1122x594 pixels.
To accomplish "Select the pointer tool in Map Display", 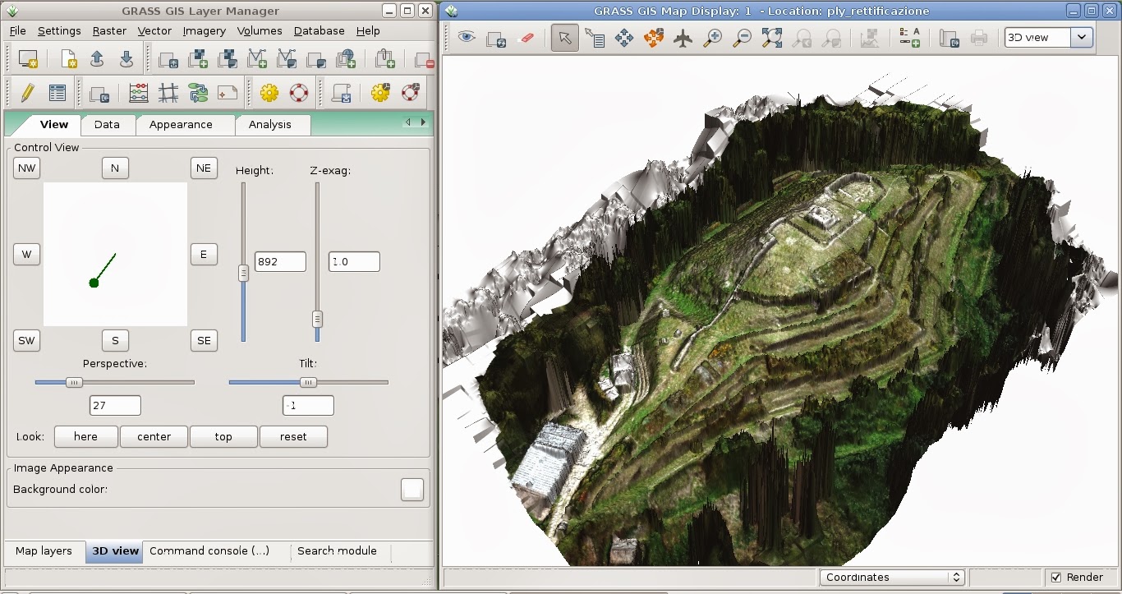I will pyautogui.click(x=565, y=38).
